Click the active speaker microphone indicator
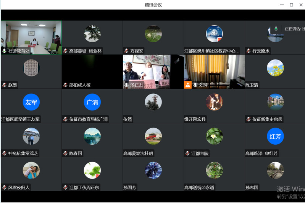Viewport: 305px width, 203px height. pyautogui.click(x=276, y=29)
